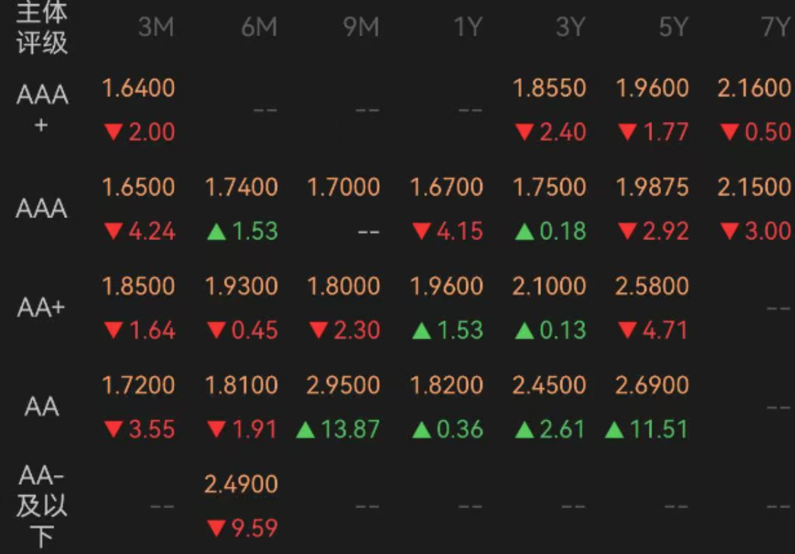Select the AAA+ rating row label
The height and width of the screenshot is (554, 795).
pyautogui.click(x=42, y=109)
